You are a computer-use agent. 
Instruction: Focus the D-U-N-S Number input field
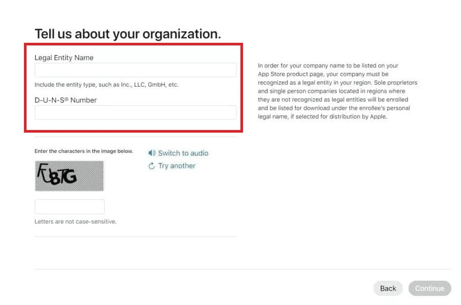click(135, 112)
